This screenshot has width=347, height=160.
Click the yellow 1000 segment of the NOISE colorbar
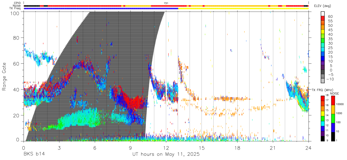pos(333,109)
